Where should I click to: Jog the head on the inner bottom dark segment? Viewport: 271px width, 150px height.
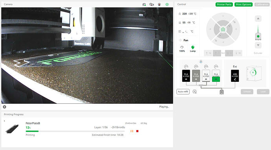tap(223, 36)
